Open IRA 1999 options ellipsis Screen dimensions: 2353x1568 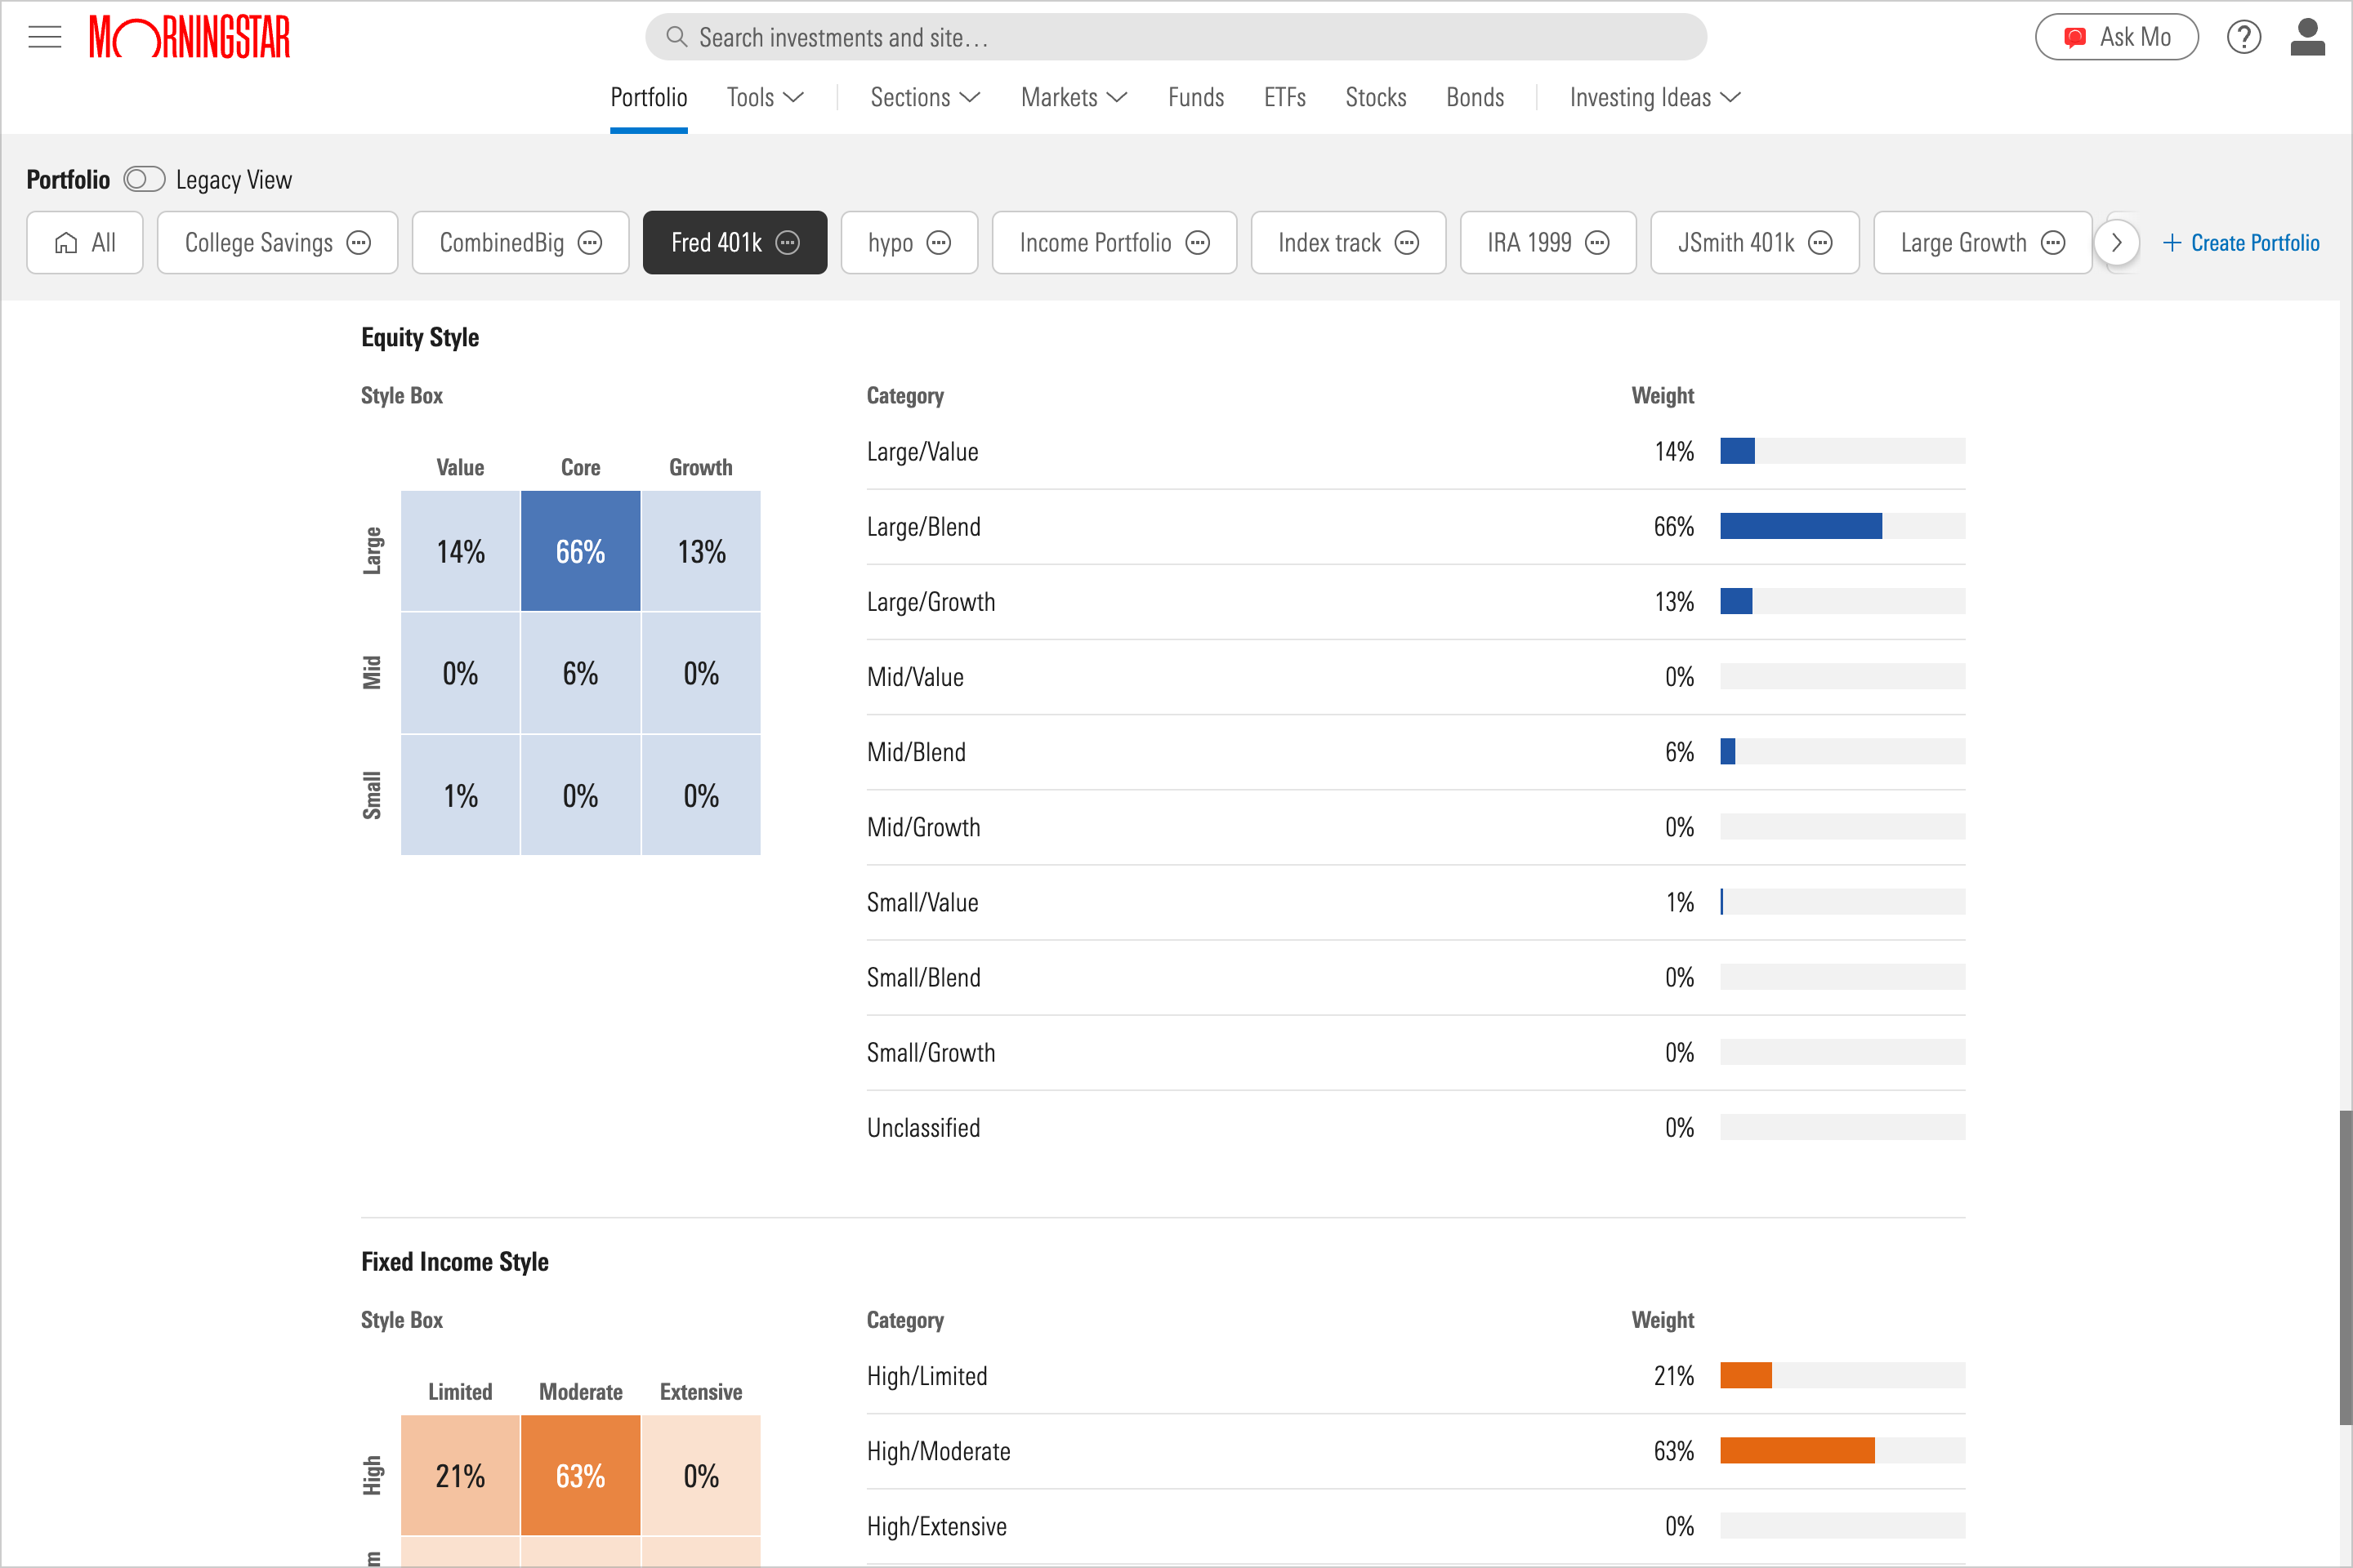[1598, 243]
